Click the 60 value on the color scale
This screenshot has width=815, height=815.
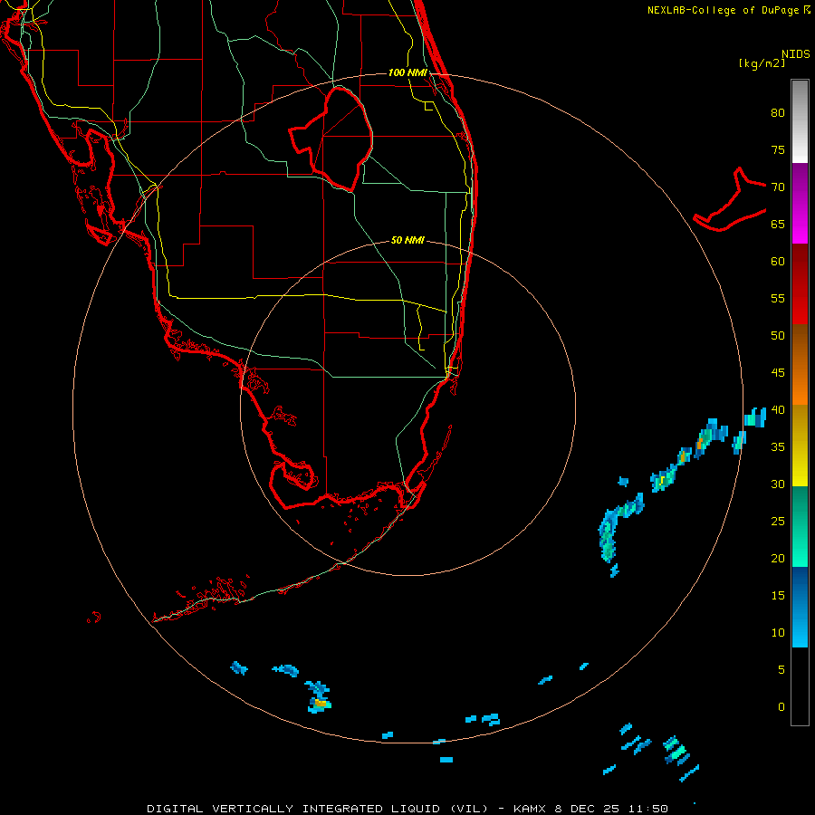pos(778,262)
